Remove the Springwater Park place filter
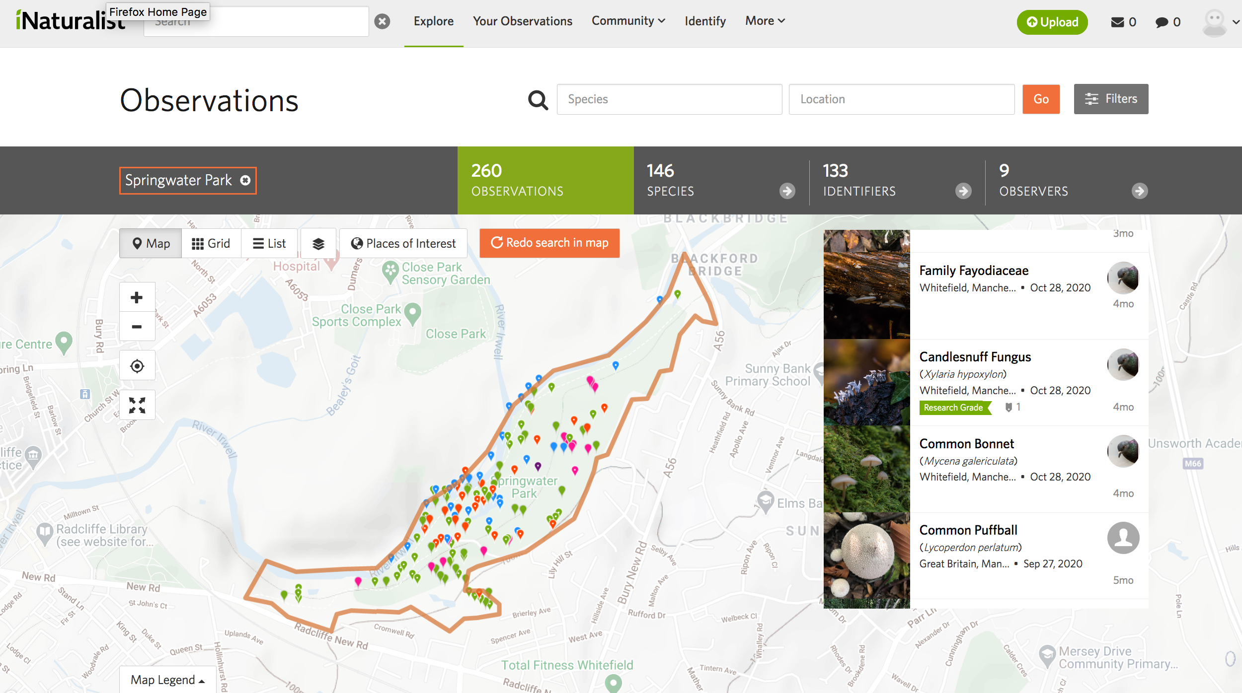The image size is (1242, 693). pyautogui.click(x=245, y=180)
